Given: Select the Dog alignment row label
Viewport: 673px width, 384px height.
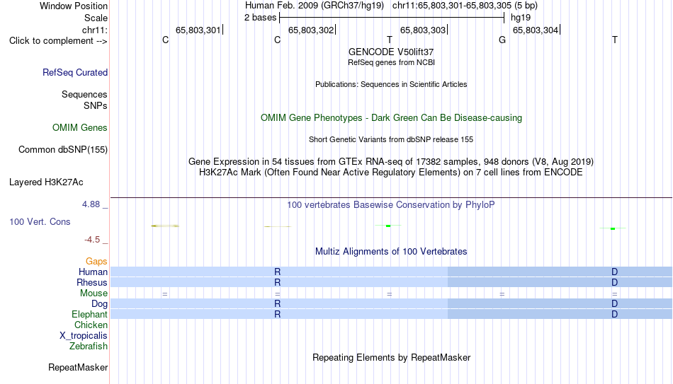Looking at the screenshot, I should 100,304.
